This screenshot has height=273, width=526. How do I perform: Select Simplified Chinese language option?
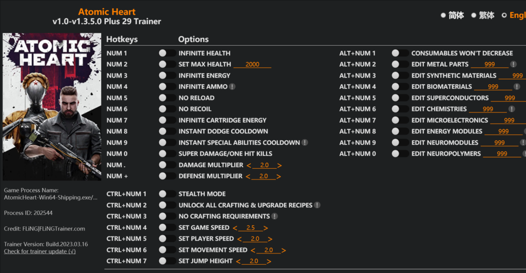coord(443,15)
